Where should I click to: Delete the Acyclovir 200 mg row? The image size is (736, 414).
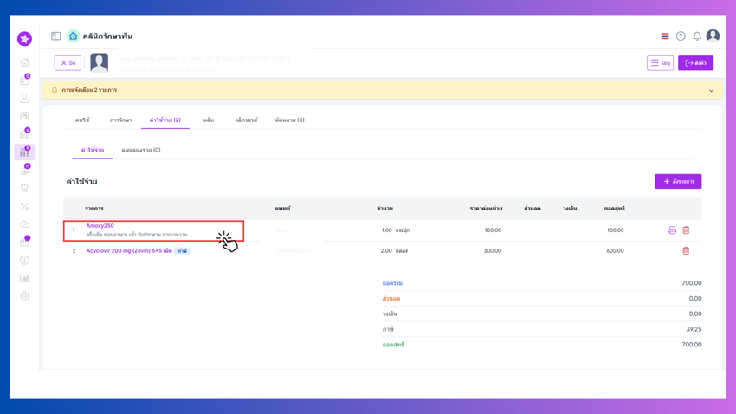pyautogui.click(x=686, y=250)
